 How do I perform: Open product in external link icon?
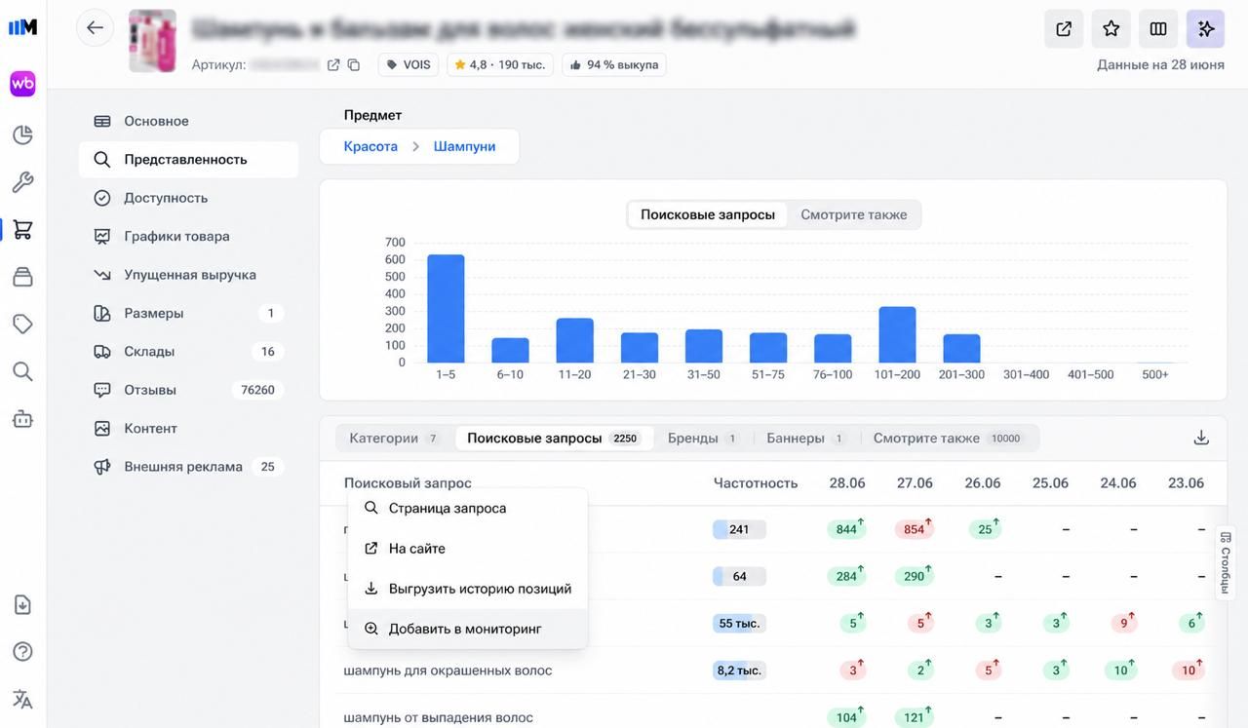[1064, 29]
